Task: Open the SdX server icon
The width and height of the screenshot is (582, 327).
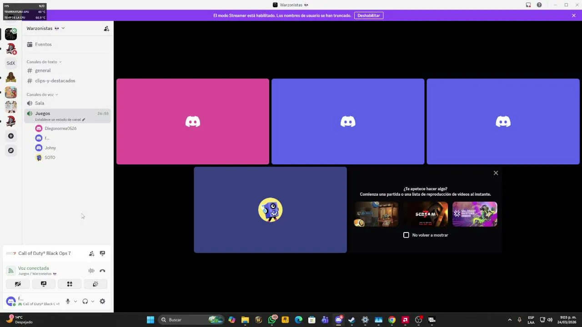Action: click(x=11, y=63)
